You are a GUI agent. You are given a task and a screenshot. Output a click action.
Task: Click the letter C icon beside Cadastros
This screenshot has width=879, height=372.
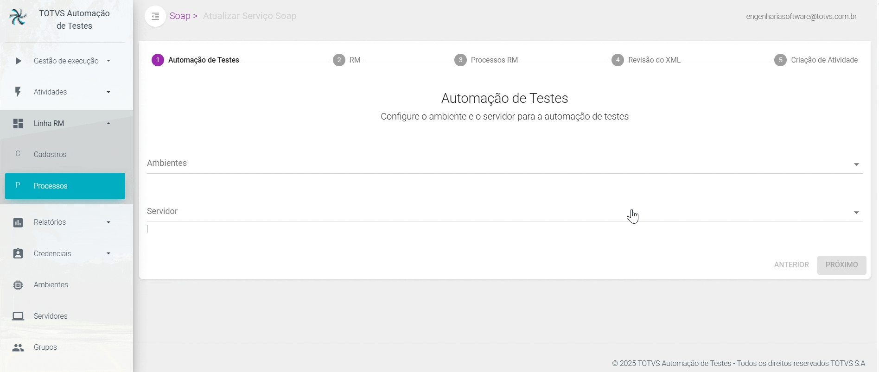tap(18, 154)
